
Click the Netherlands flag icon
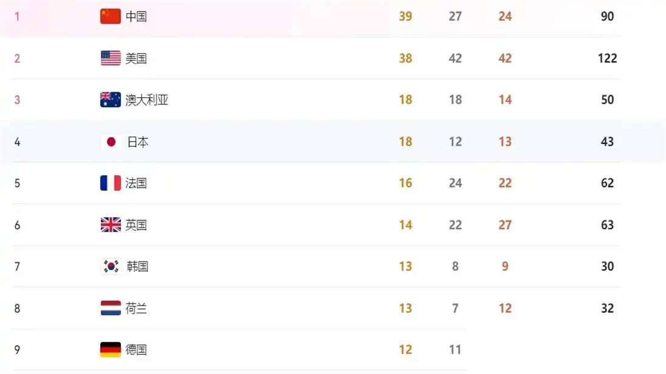click(111, 308)
